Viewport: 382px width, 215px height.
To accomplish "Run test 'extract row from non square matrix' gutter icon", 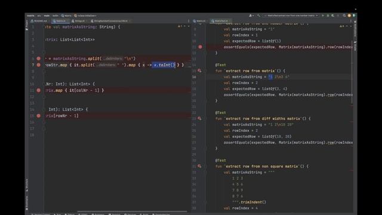I will click(199, 166).
